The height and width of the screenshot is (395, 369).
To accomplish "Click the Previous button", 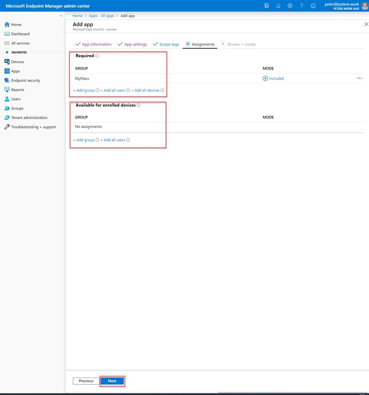I will point(86,381).
